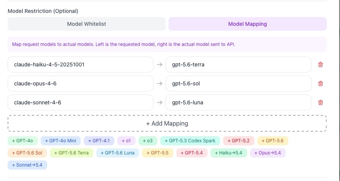Add the GPT-4.1 preset
This screenshot has height=181, width=340.
coord(99,141)
